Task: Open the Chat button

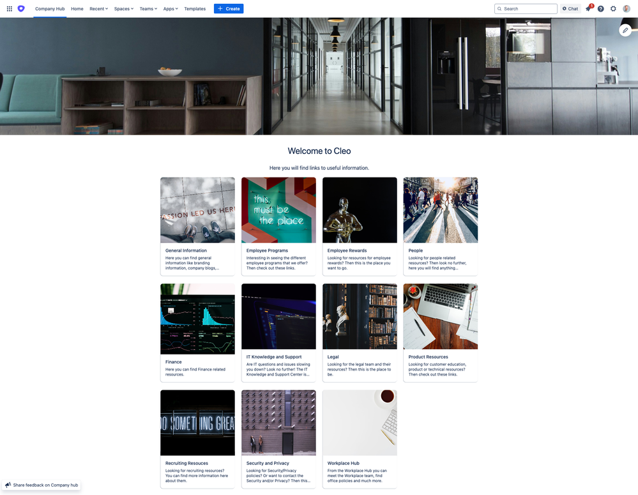Action: pyautogui.click(x=570, y=8)
